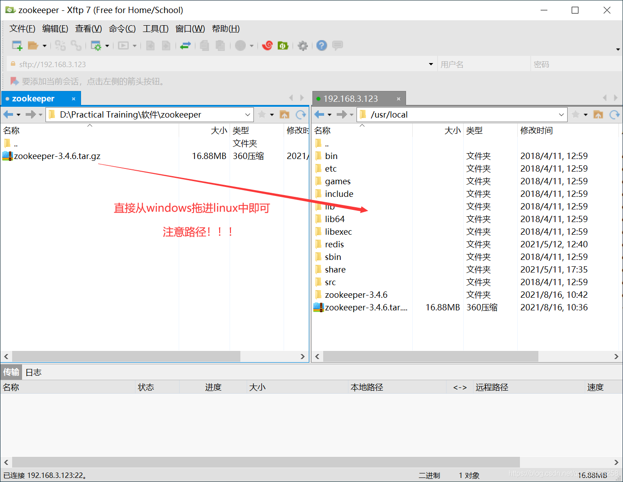Click the New Session toolbar icon
The image size is (623, 482).
pyautogui.click(x=17, y=45)
